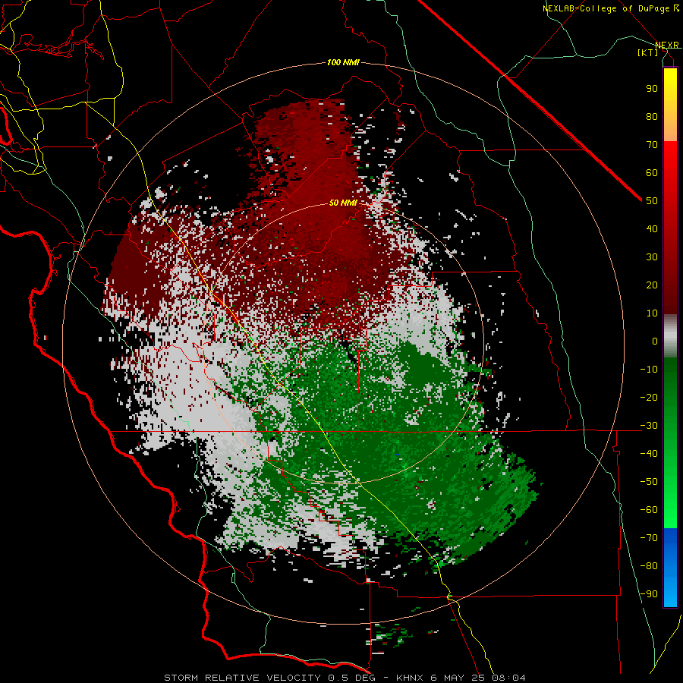
Task: Click the positive 50 scale label
Action: (x=652, y=201)
